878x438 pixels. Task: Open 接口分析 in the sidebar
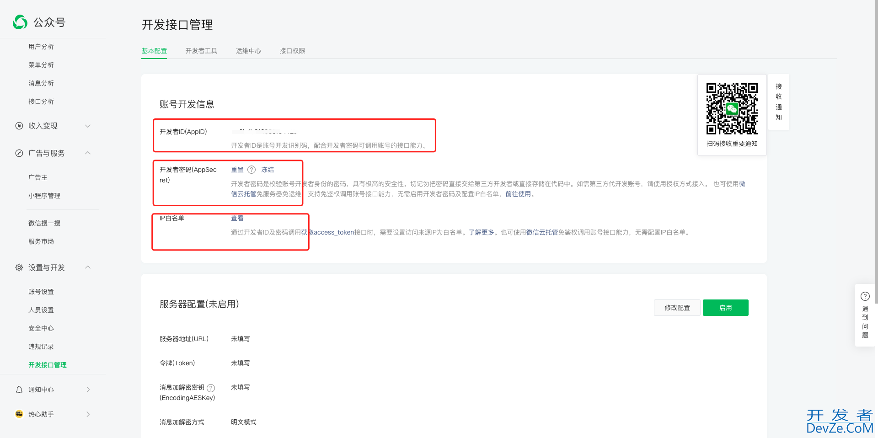tap(41, 101)
